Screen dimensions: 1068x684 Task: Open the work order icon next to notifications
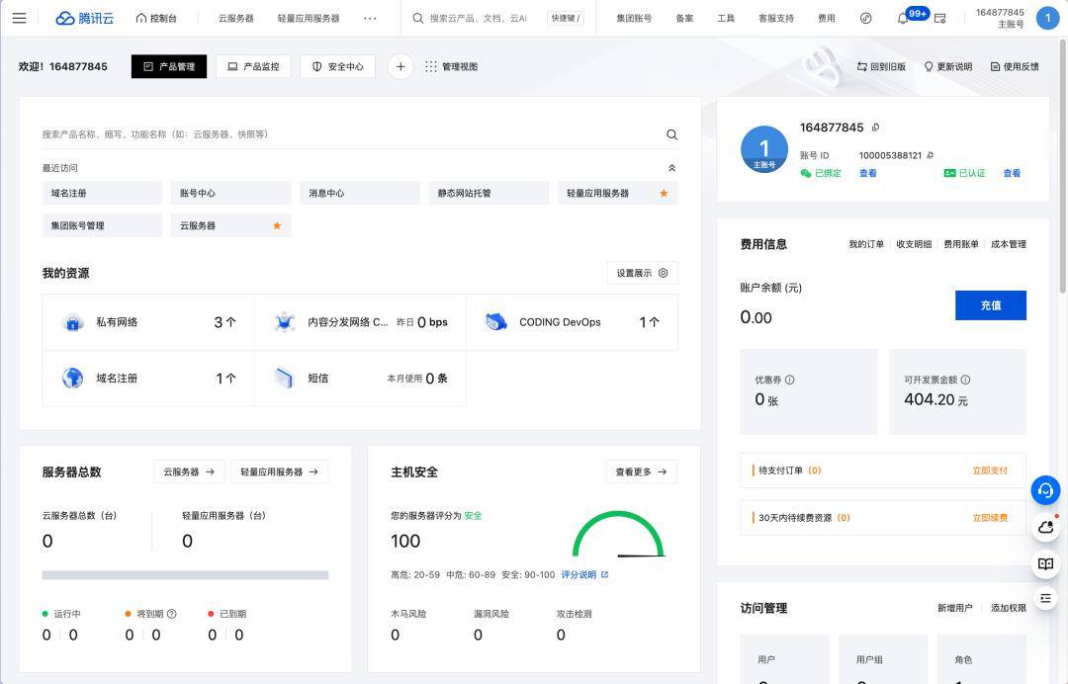pyautogui.click(x=939, y=18)
